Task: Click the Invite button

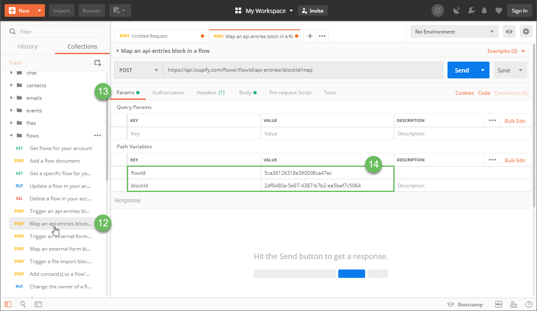Action: pyautogui.click(x=313, y=11)
